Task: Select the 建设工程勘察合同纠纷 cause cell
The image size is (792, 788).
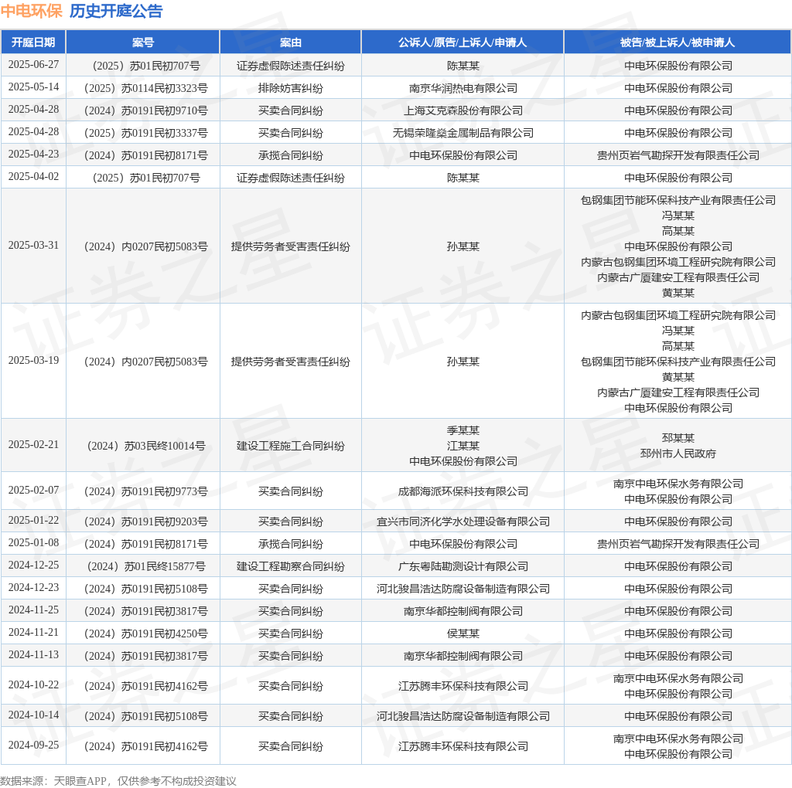Action: [x=291, y=566]
